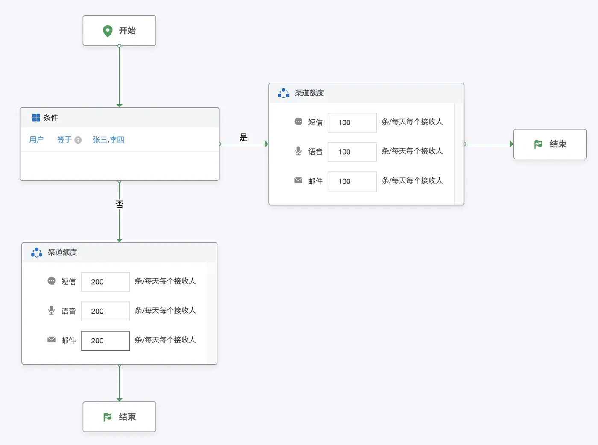Click the 条件 node's bottom output port
The image size is (598, 445).
(x=120, y=181)
